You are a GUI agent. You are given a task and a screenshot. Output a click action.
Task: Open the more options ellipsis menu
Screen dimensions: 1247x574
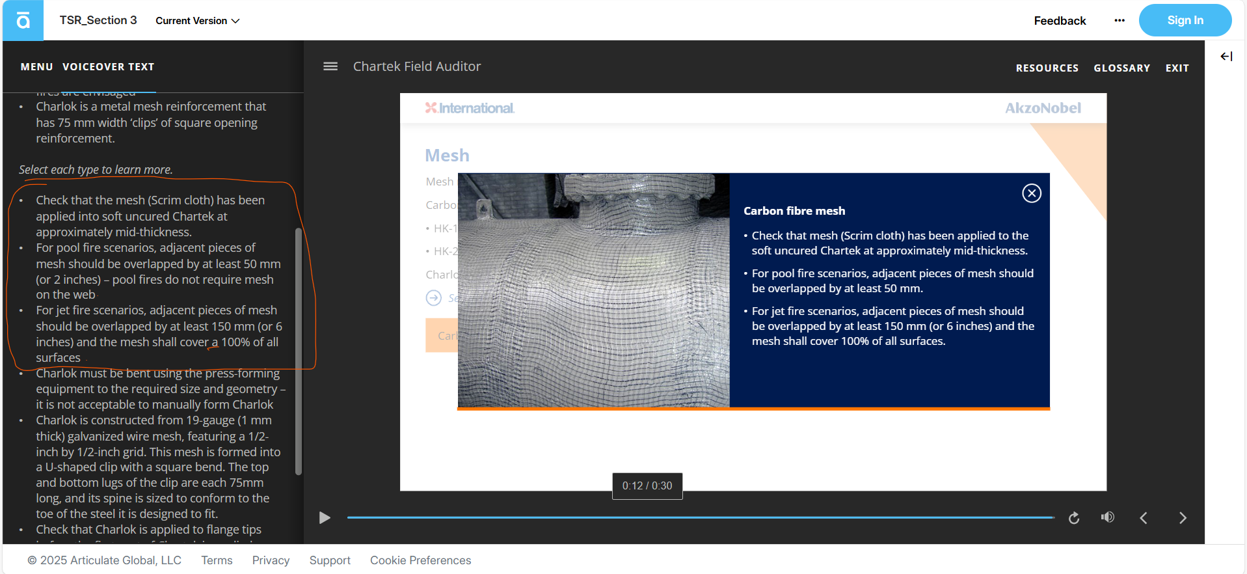[x=1119, y=21]
